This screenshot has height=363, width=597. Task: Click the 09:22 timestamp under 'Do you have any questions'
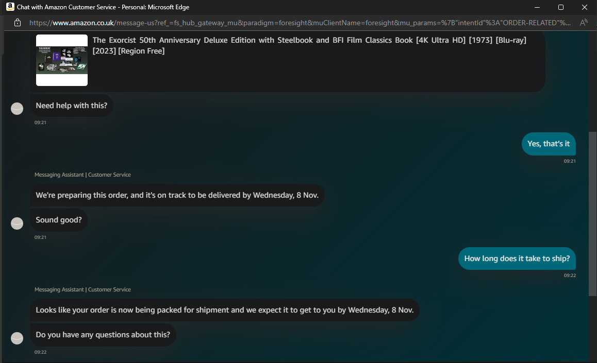pyautogui.click(x=40, y=352)
